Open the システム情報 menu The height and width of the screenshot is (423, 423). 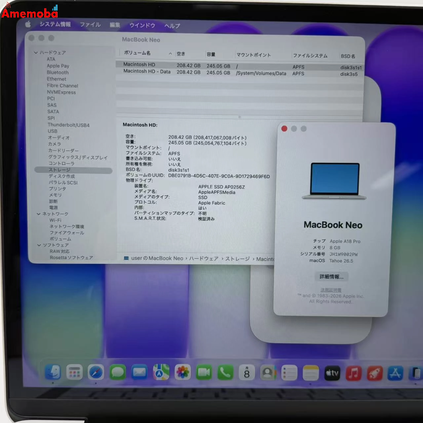(55, 24)
